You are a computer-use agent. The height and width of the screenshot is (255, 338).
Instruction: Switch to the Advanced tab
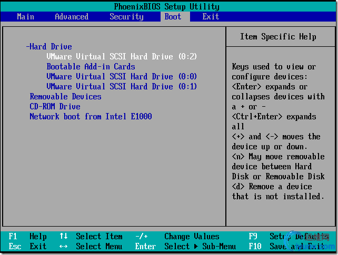pyautogui.click(x=72, y=17)
